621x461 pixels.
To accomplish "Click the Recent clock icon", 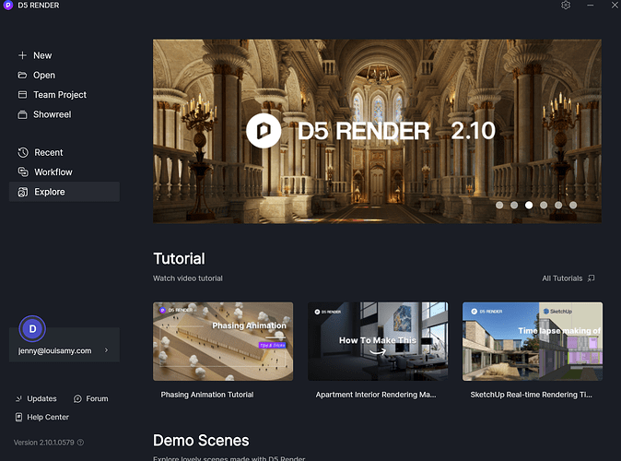I will pyautogui.click(x=23, y=153).
